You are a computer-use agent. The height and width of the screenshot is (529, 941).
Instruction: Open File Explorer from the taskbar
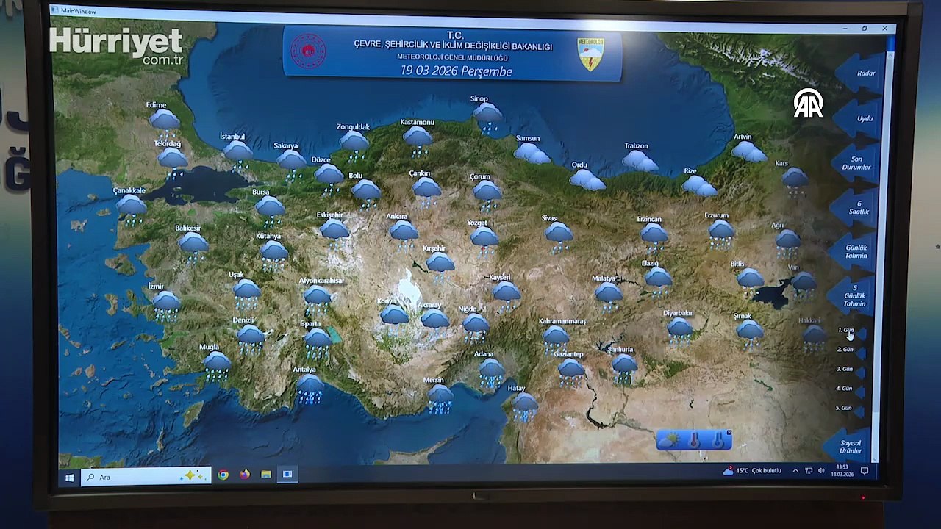click(x=265, y=475)
